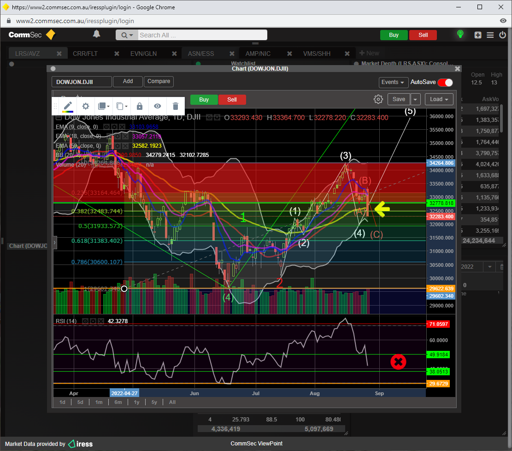Close the EVN/GLN workspace tab
Screen dimensions: 512x451
click(174, 54)
